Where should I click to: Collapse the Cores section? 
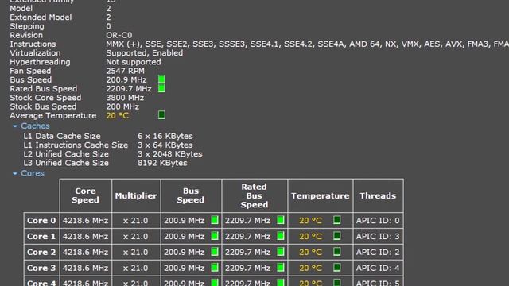click(x=15, y=173)
